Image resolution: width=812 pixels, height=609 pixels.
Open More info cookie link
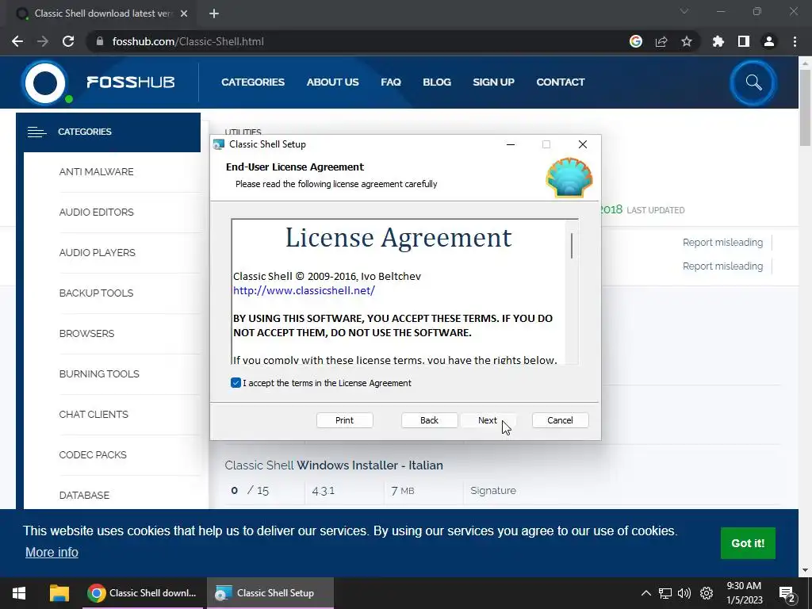click(52, 552)
